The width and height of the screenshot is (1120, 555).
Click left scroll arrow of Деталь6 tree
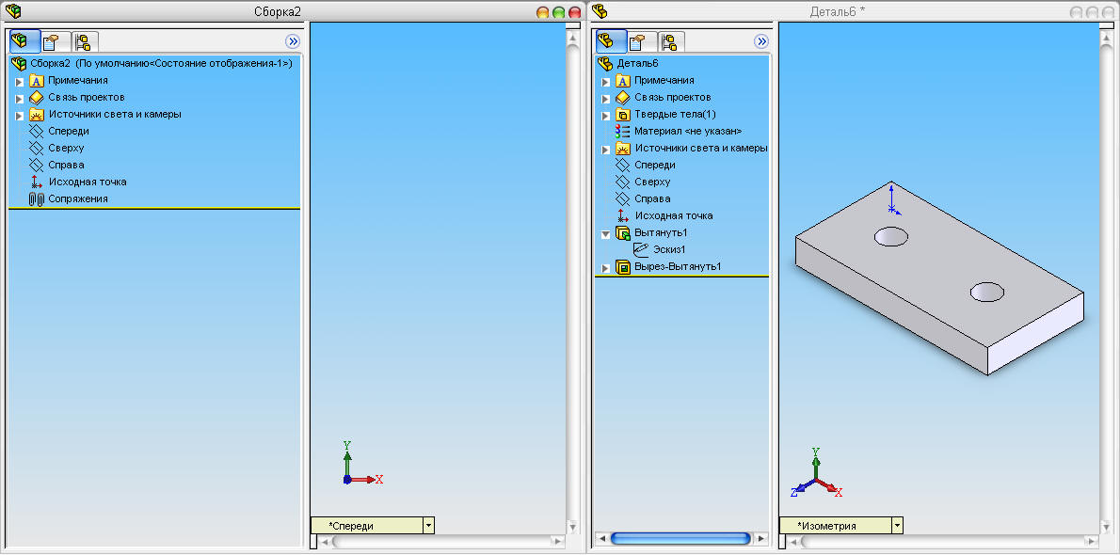tap(600, 539)
